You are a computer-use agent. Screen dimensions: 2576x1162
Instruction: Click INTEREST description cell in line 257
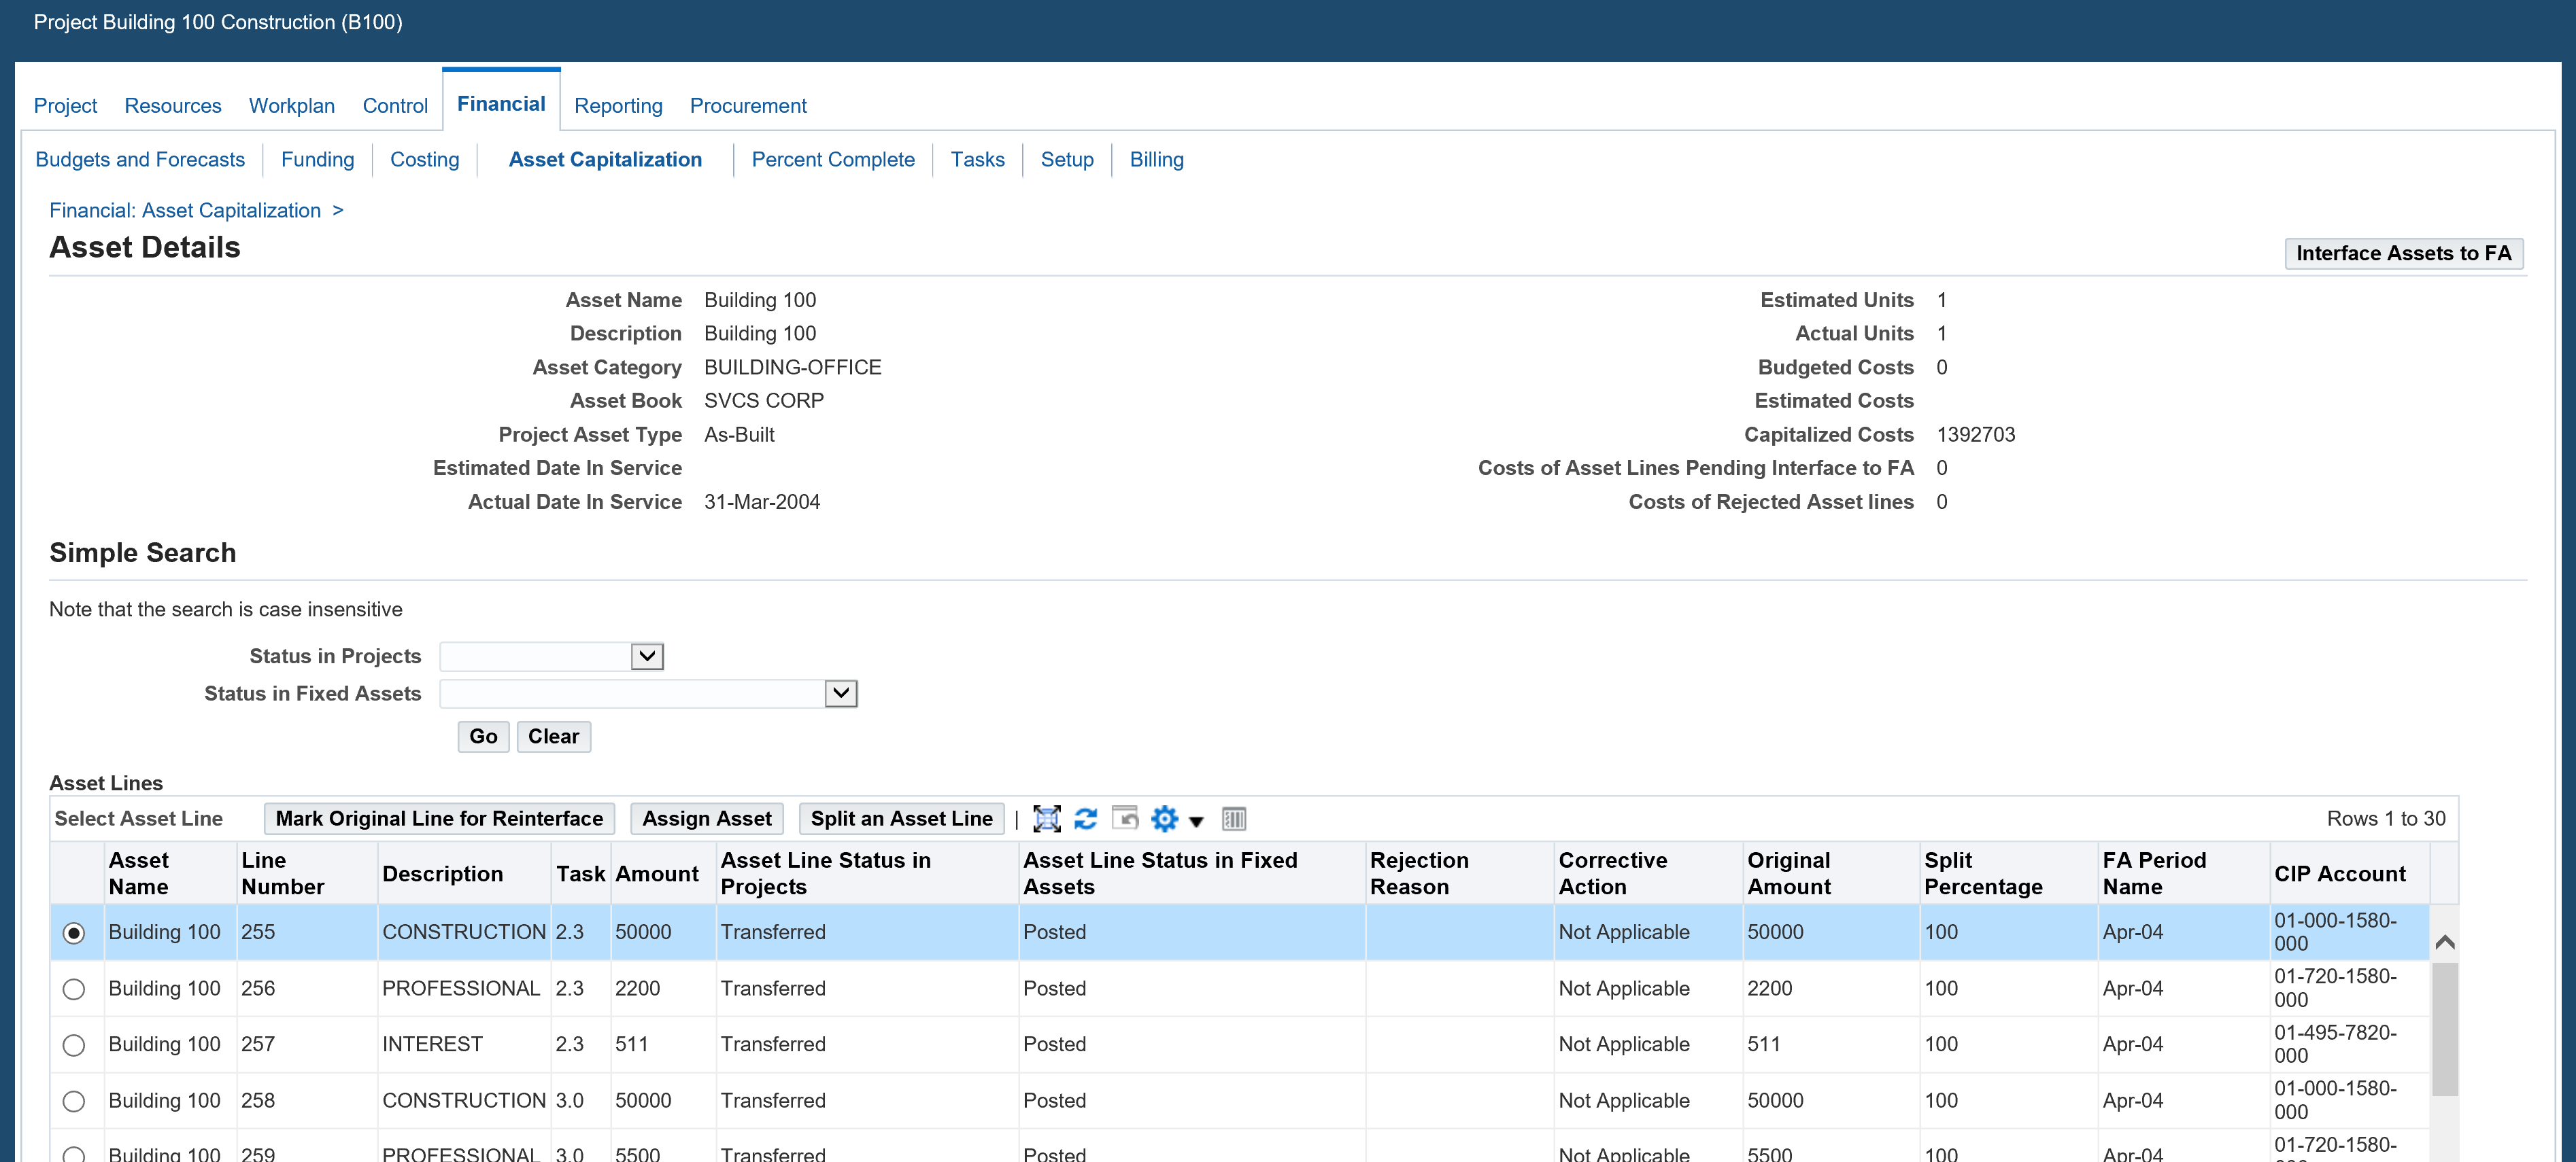coord(432,1045)
